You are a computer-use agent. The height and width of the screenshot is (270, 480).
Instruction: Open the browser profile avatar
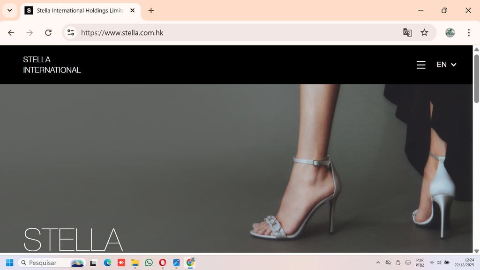[x=450, y=32]
